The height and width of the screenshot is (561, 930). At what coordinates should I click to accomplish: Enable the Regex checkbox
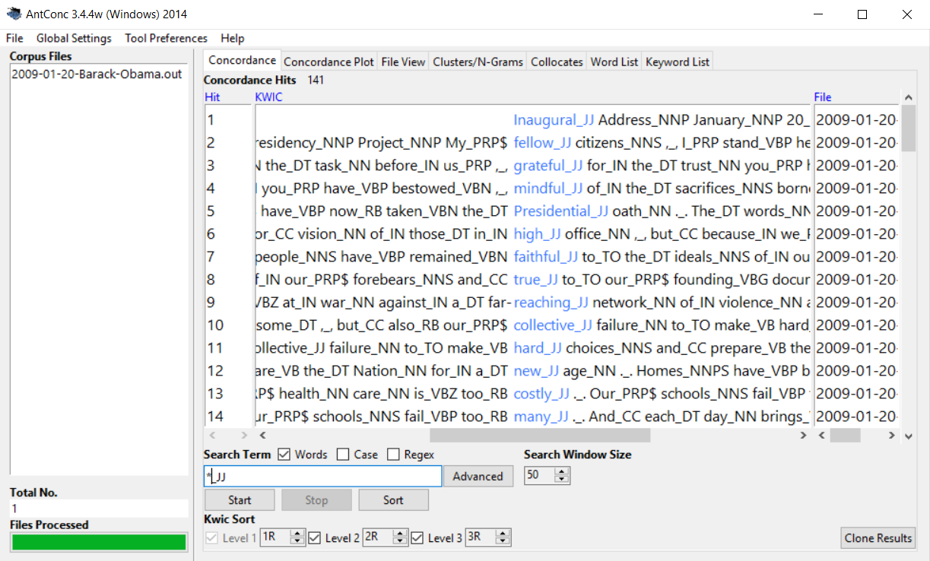coord(393,455)
